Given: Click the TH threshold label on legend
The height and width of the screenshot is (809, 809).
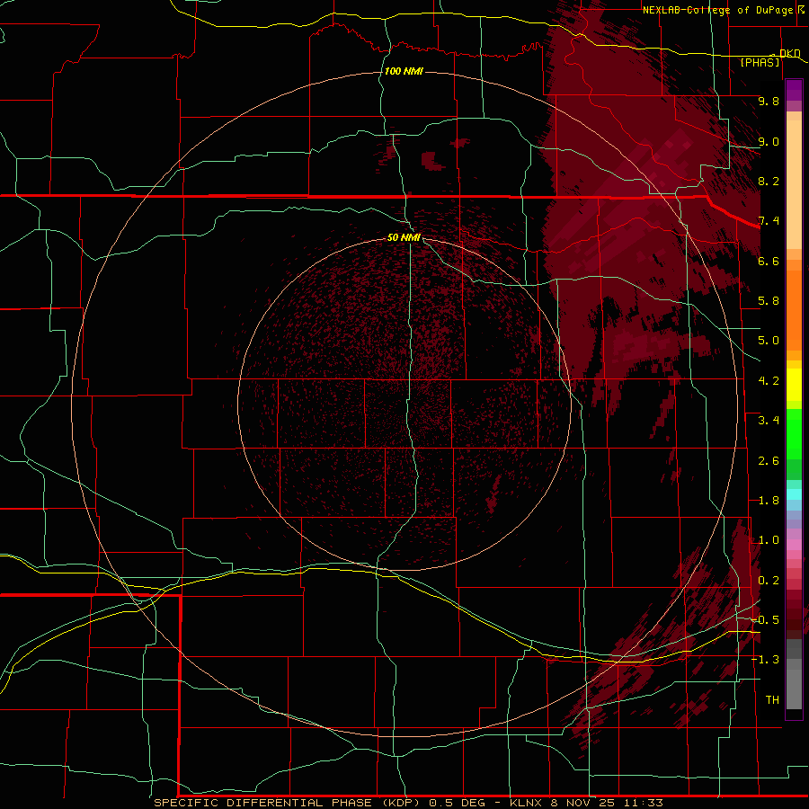Looking at the screenshot, I should tap(772, 700).
